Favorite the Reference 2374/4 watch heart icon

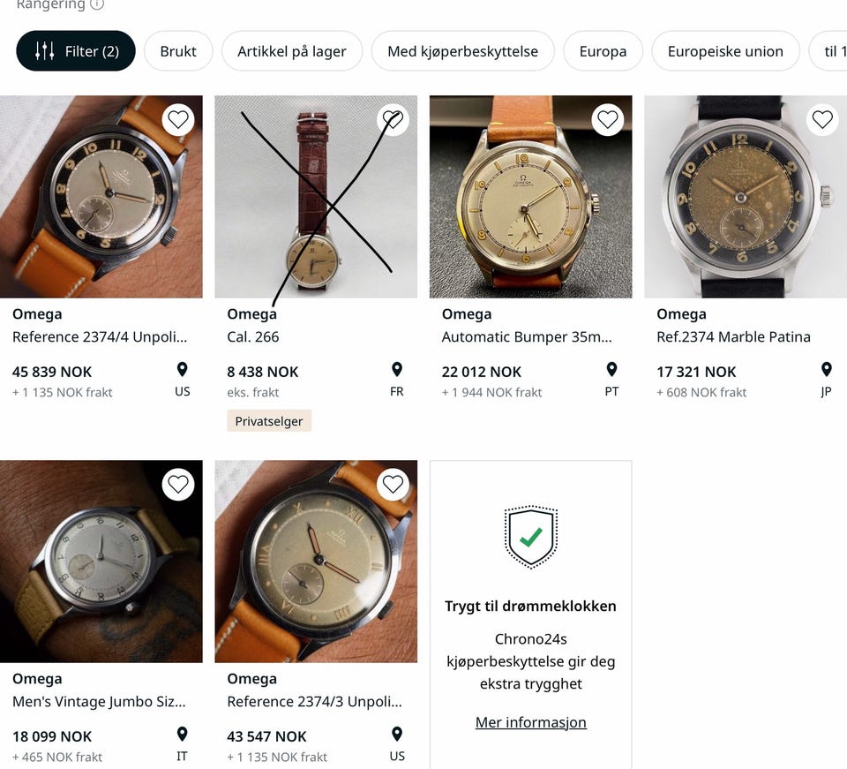point(178,120)
